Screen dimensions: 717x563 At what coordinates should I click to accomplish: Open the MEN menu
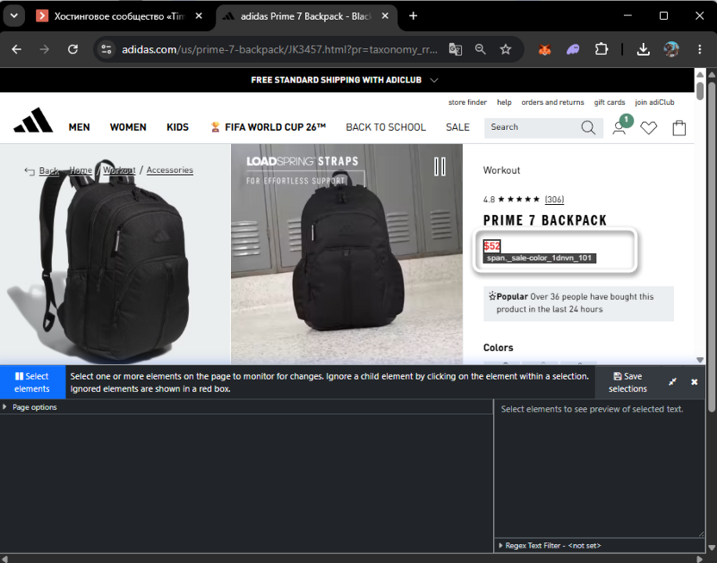[x=79, y=127]
